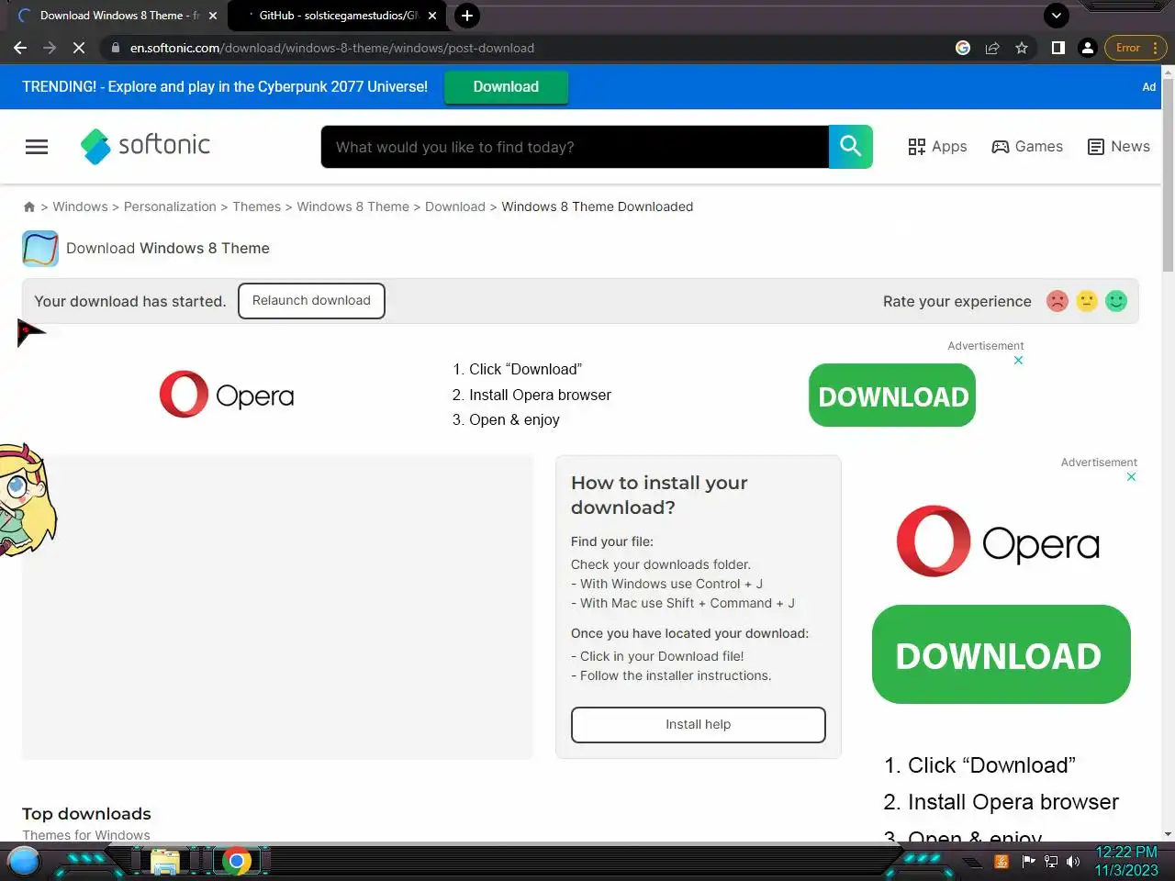Open the Games section
This screenshot has width=1175, height=881.
(x=1027, y=147)
